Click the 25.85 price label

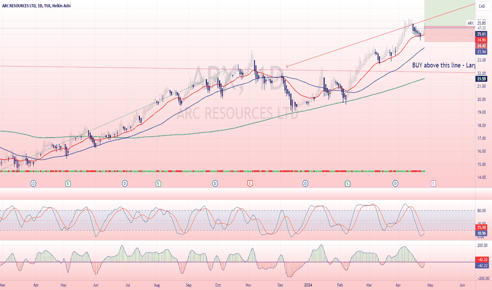pyautogui.click(x=481, y=23)
